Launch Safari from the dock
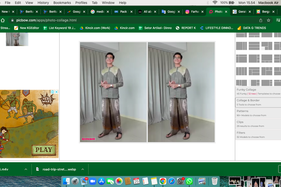Viewport: 281px width, 187px height. point(172,181)
